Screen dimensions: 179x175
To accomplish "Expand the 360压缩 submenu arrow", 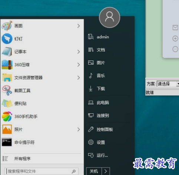I will coord(79,65).
